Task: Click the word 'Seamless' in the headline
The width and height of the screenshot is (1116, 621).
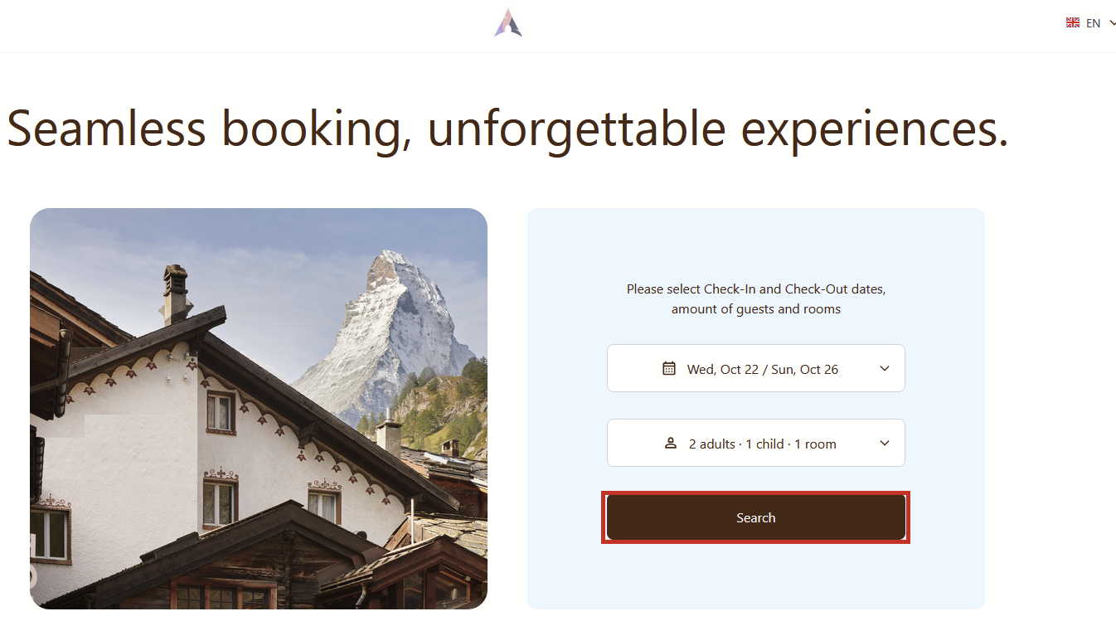Action: coord(105,129)
